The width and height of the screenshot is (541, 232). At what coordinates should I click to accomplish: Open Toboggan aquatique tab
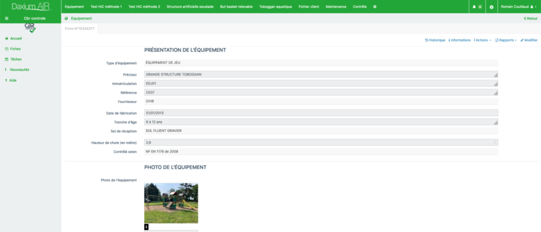click(276, 7)
